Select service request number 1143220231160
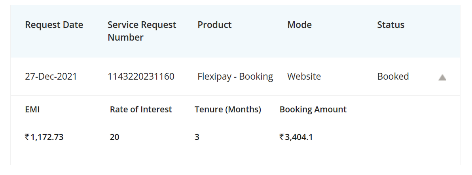Screen dimensions: 472x175 tap(141, 76)
